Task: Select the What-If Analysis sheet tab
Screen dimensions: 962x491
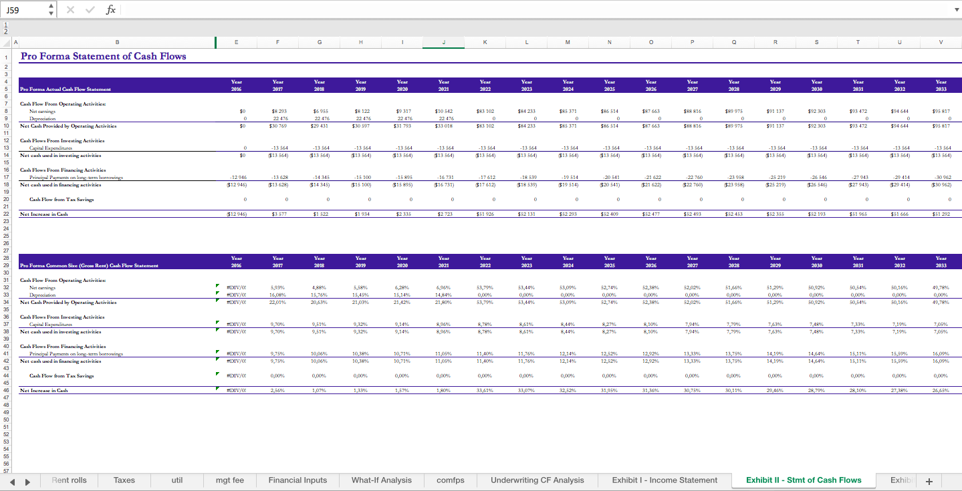Action: coord(381,480)
